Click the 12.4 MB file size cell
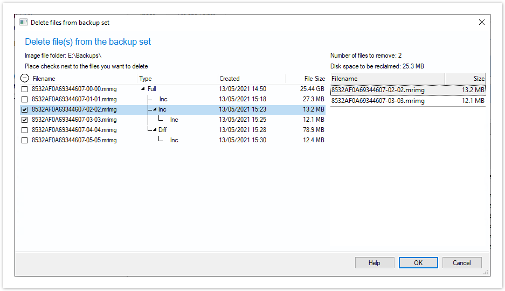The image size is (505, 291). tap(313, 140)
